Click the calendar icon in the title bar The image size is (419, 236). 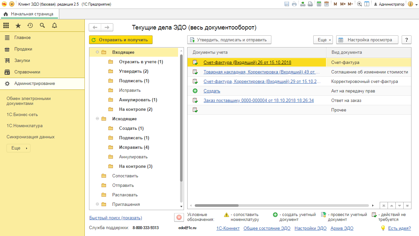tap(326, 4)
